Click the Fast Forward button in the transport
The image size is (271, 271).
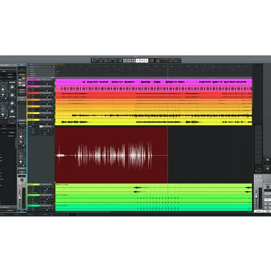click(129, 60)
